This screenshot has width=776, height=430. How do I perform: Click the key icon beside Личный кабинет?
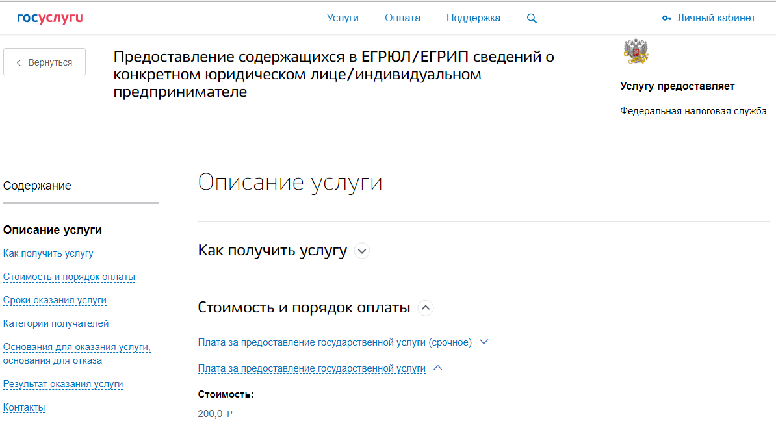click(666, 18)
